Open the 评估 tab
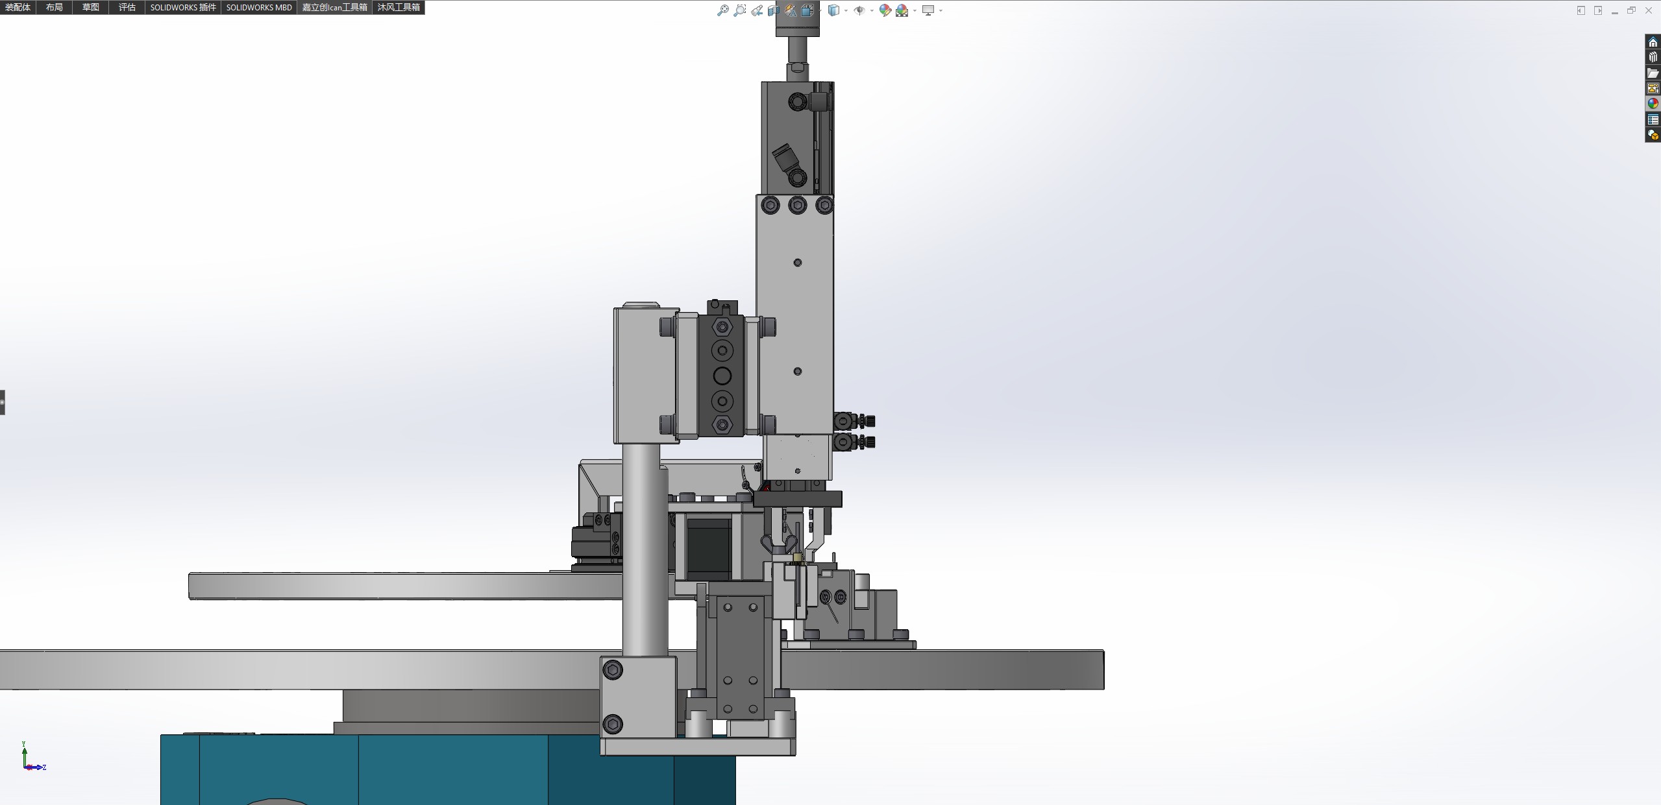 127,7
